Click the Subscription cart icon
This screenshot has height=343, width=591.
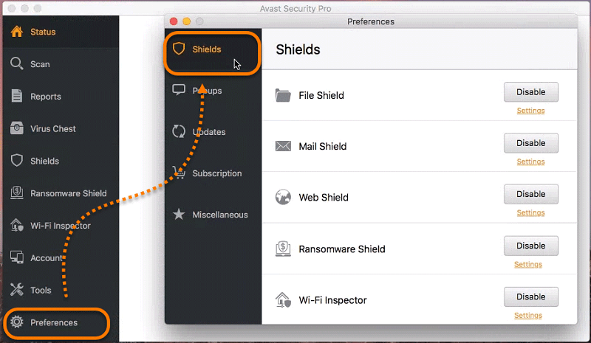[x=179, y=173]
